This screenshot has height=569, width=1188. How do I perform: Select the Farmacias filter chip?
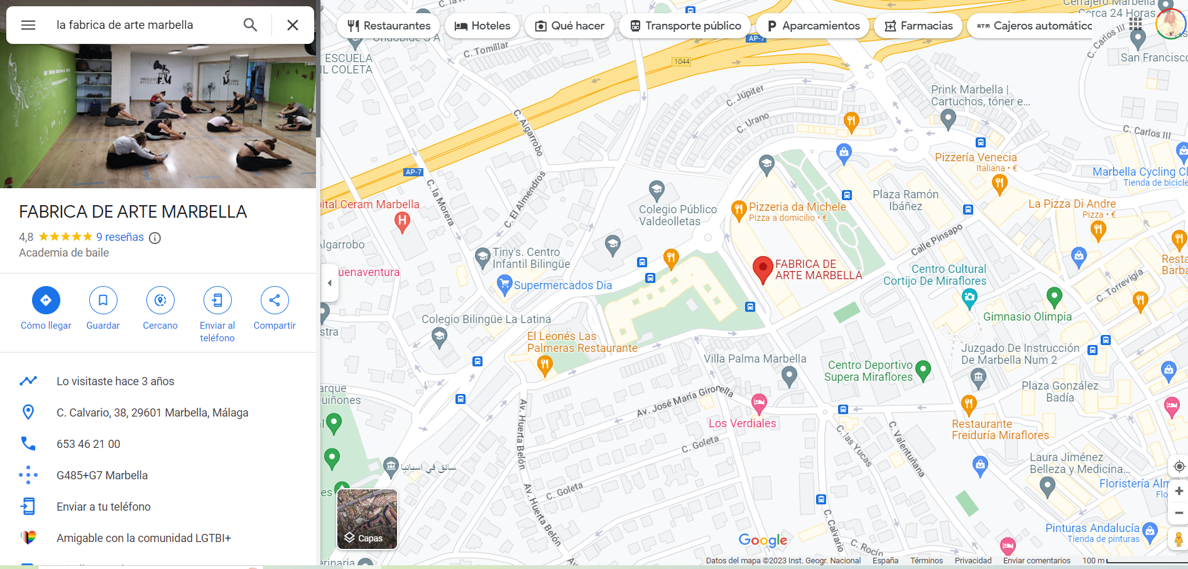tap(918, 26)
